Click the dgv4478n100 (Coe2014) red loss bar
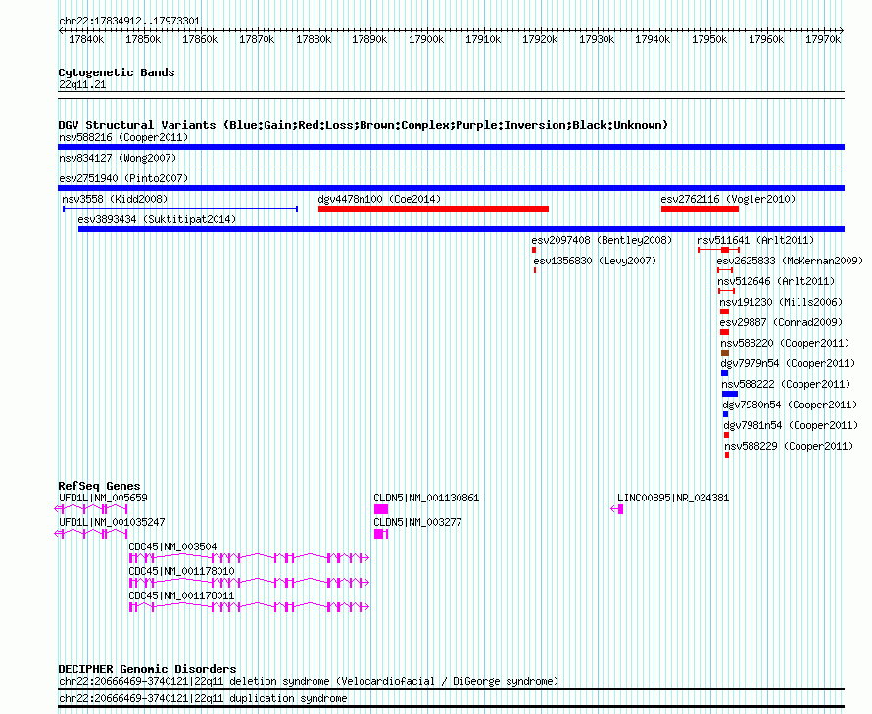This screenshot has width=872, height=714. [433, 209]
